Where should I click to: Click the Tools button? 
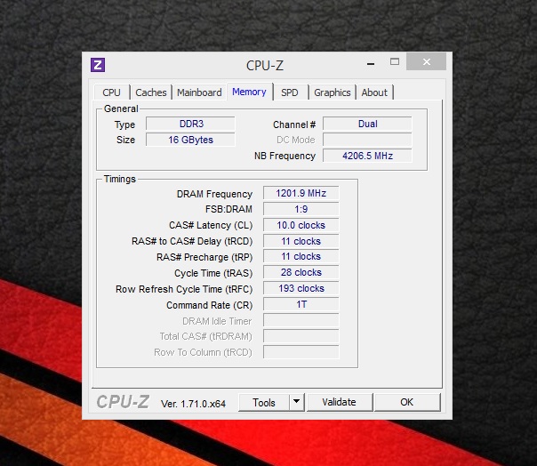pyautogui.click(x=264, y=402)
